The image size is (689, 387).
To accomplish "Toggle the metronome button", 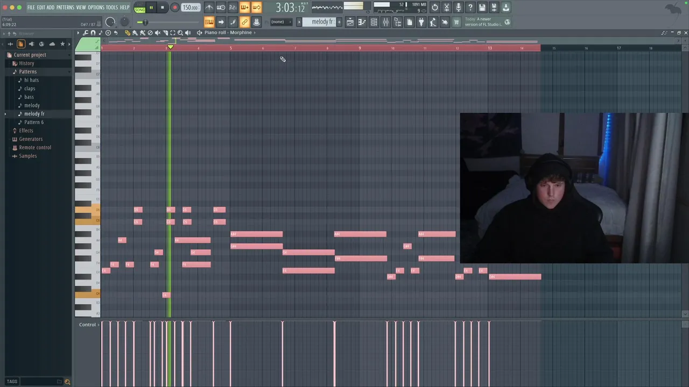I will coord(209,8).
